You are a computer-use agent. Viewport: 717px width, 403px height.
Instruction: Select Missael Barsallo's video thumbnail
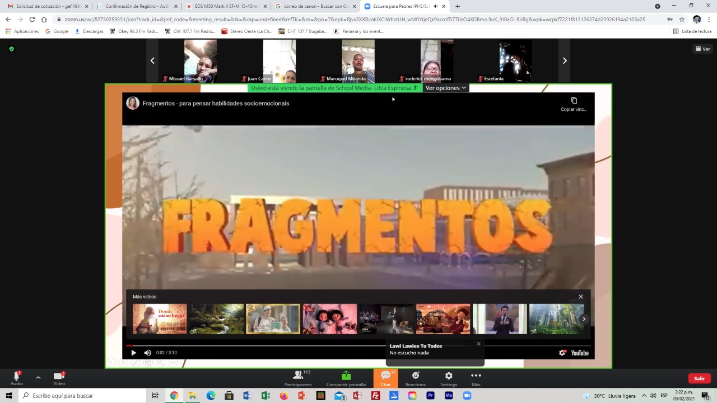pos(201,60)
